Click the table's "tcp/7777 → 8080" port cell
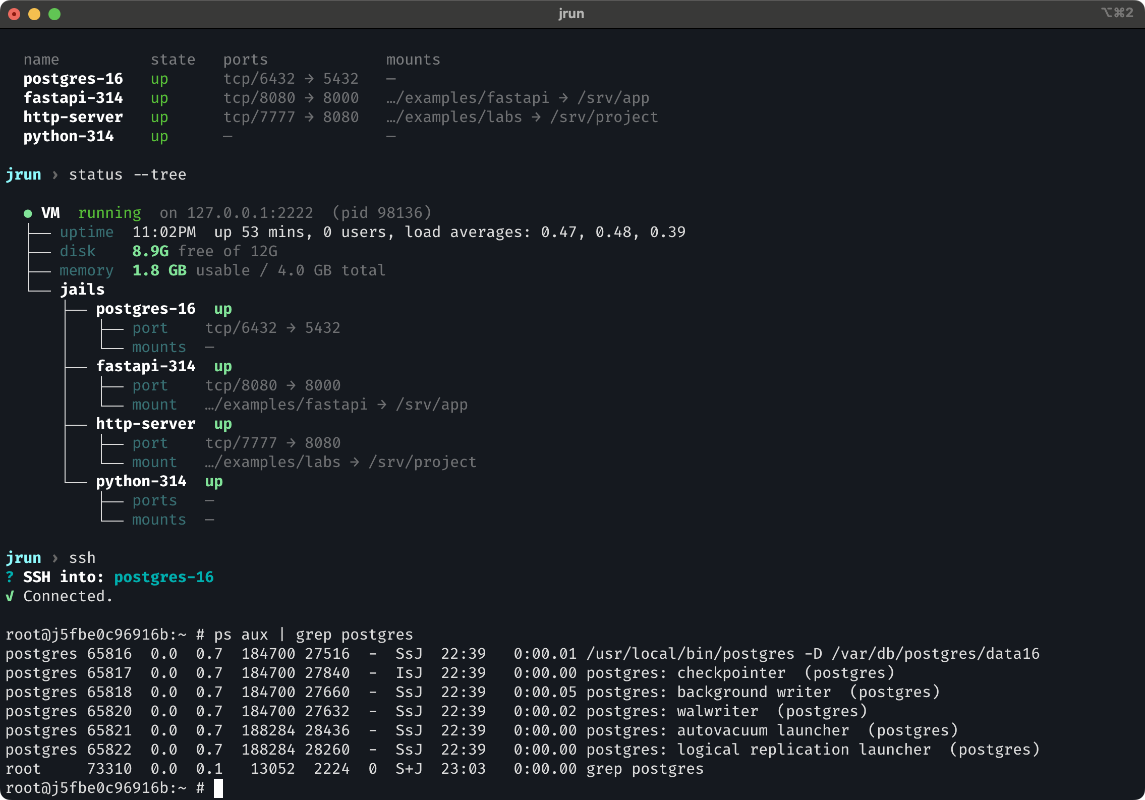Screen dimensions: 1145x800 291,117
